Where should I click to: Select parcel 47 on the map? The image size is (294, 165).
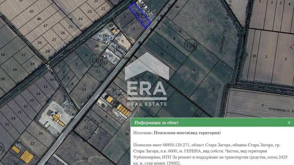pos(45,26)
